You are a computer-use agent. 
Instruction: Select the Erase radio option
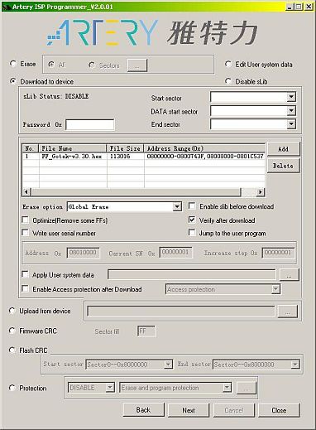coord(13,64)
